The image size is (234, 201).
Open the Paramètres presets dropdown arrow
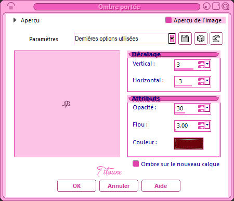(172, 39)
